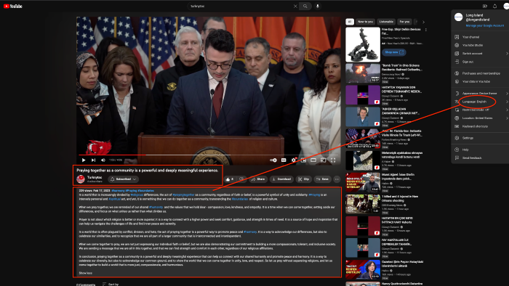Expand the Language: English submenu

point(481,102)
